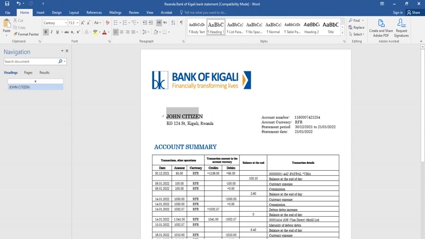Toggle Show/Hide paragraph marks

click(181, 23)
